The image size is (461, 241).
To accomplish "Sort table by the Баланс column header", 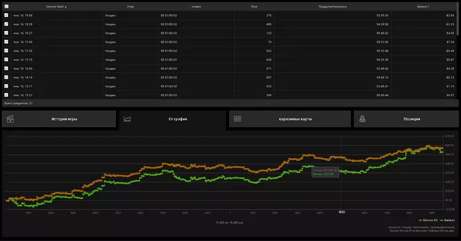I will coord(423,7).
